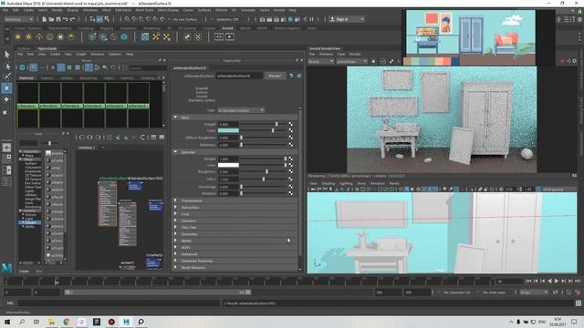Toggle the first snap magnet icon on the status line
Screen dimensions: 584x328
[x=128, y=19]
